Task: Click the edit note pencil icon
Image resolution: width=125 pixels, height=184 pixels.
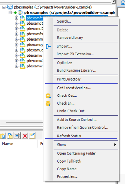Action: click(32, 136)
